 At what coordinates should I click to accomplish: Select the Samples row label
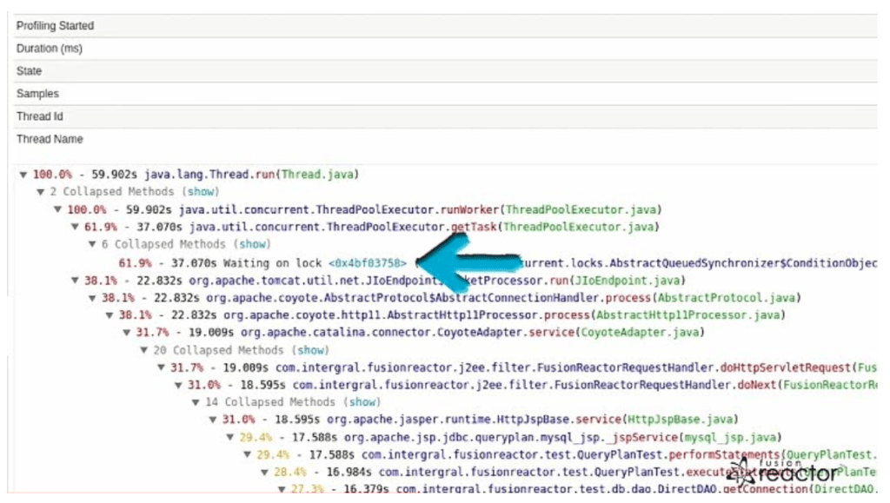[37, 94]
